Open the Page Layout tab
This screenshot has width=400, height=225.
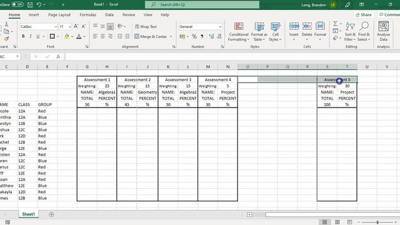[x=59, y=15]
